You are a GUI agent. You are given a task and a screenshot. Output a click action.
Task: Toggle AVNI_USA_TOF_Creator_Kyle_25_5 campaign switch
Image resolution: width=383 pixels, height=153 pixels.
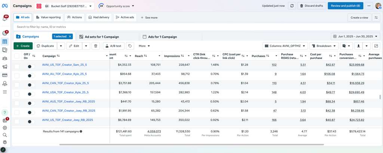tap(31, 94)
